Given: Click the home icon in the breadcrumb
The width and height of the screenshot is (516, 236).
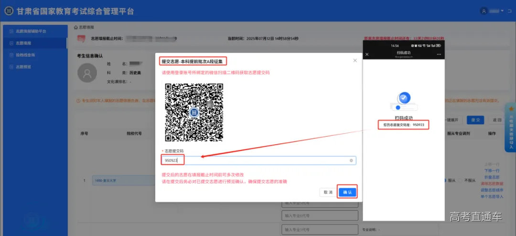Looking at the screenshot, I should [76, 27].
